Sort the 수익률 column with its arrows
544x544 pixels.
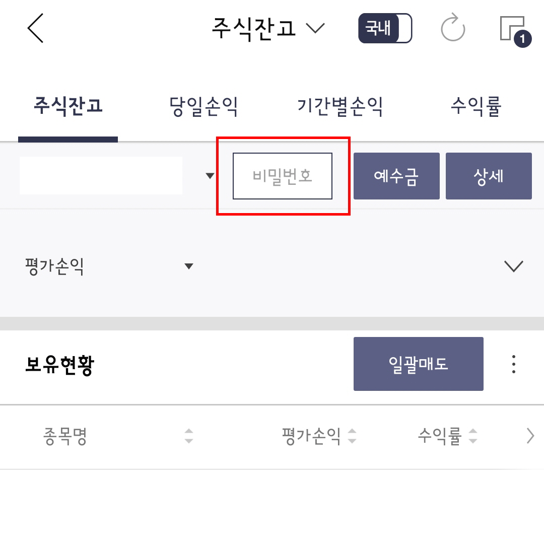coord(473,436)
